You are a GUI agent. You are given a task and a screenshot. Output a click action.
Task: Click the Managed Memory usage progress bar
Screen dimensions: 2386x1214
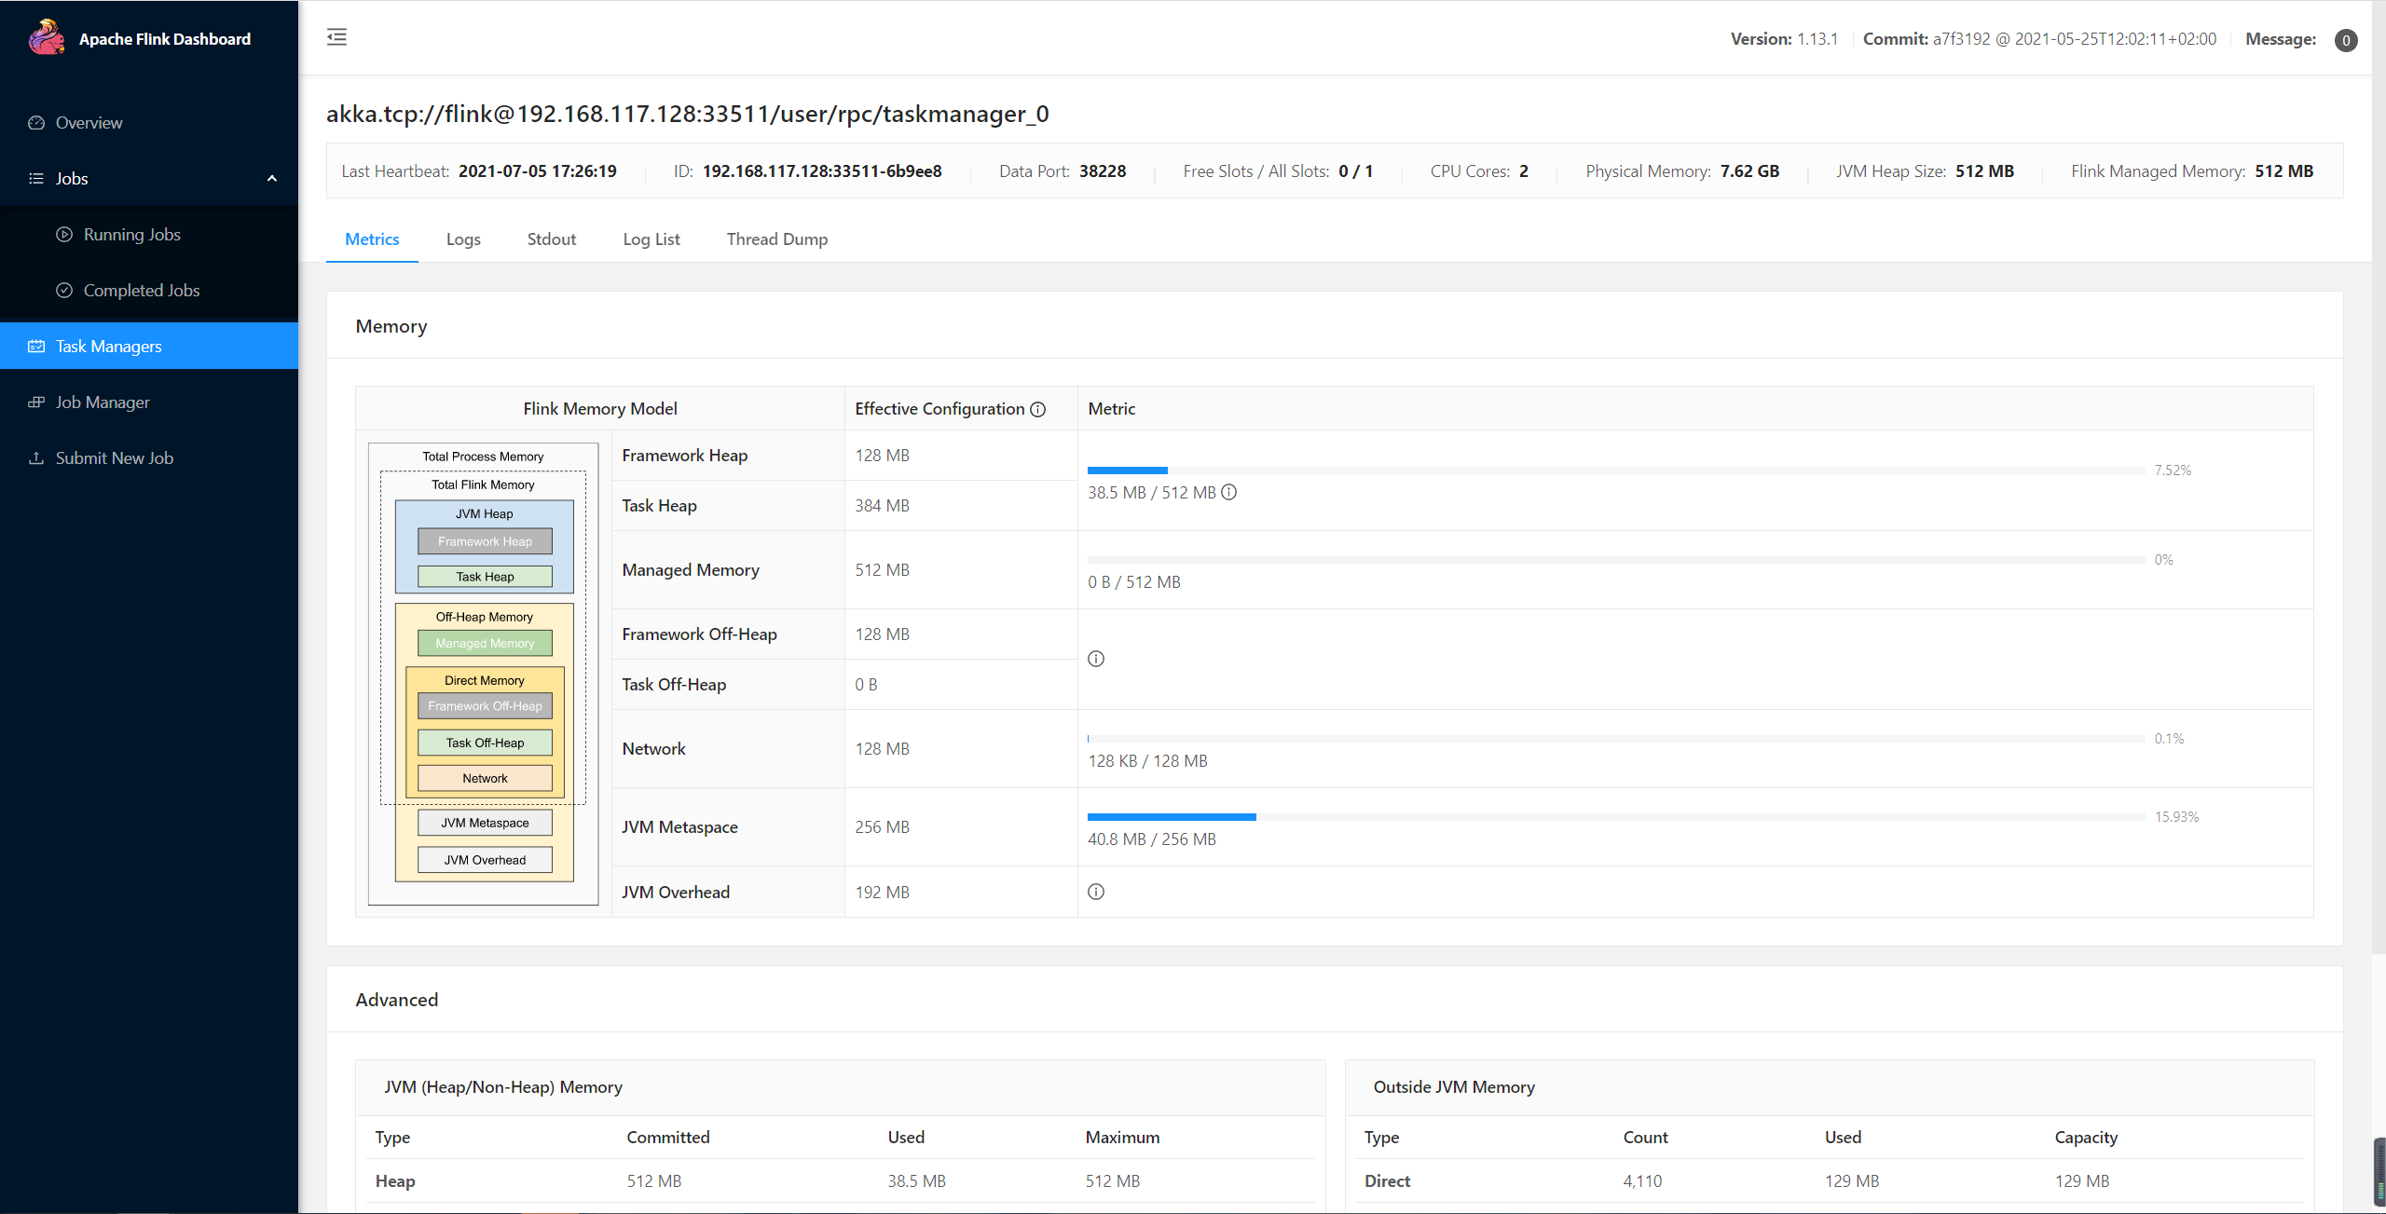click(1616, 560)
